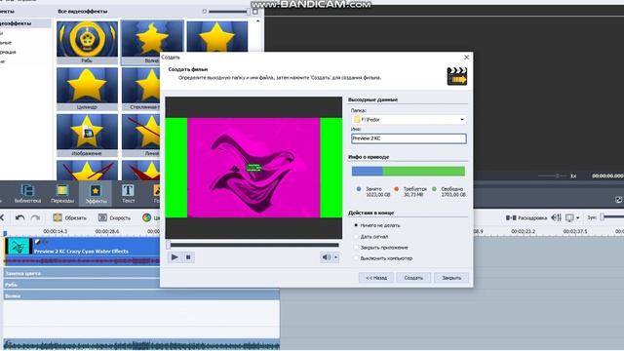The height and width of the screenshot is (351, 624).
Task: Click the disk usage bar in dialog
Action: (409, 172)
